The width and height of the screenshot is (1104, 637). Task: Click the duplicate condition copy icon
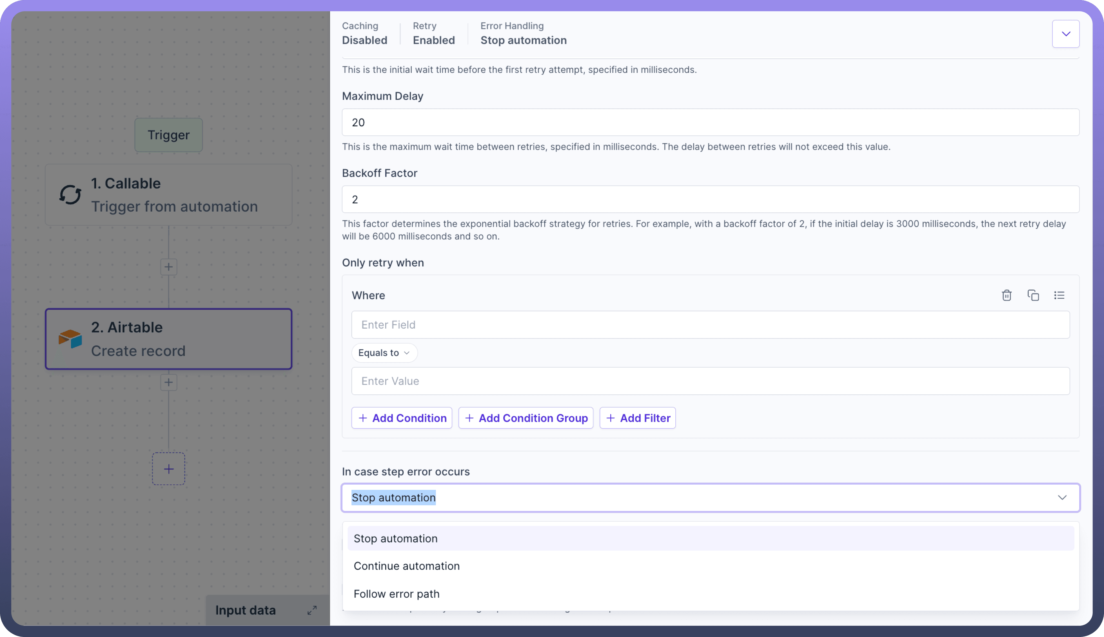[x=1033, y=295]
